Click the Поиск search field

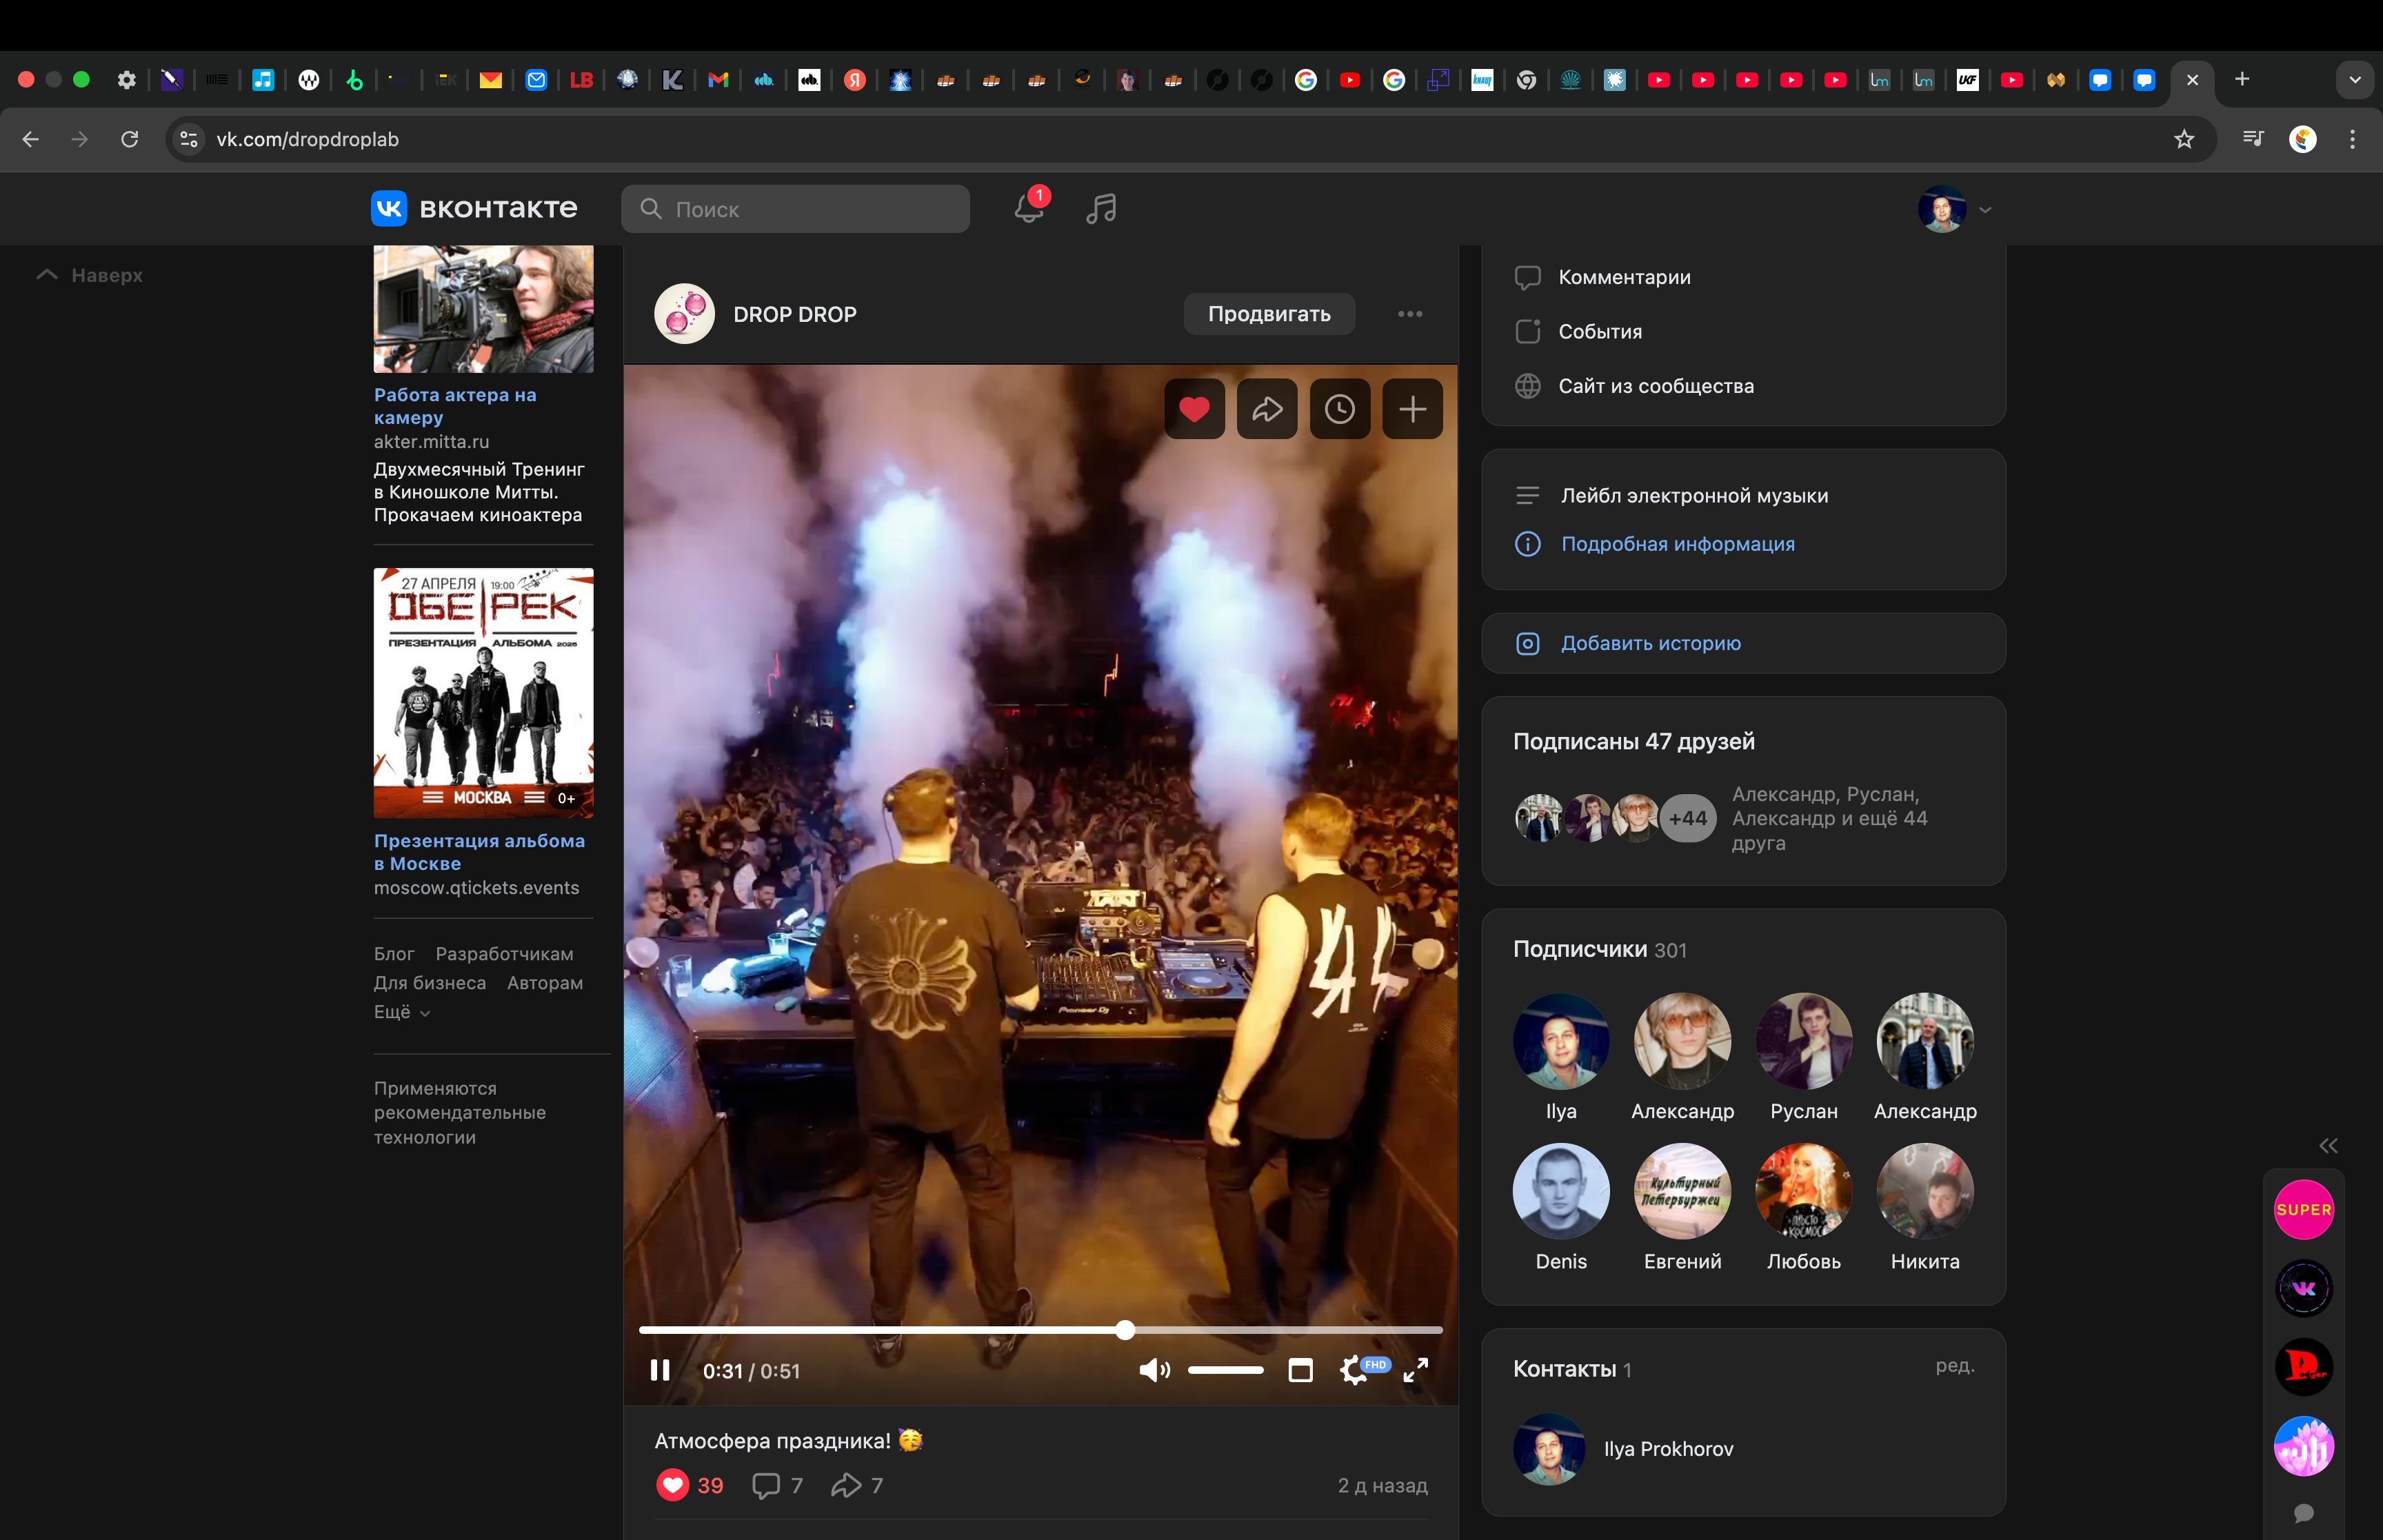pyautogui.click(x=796, y=209)
